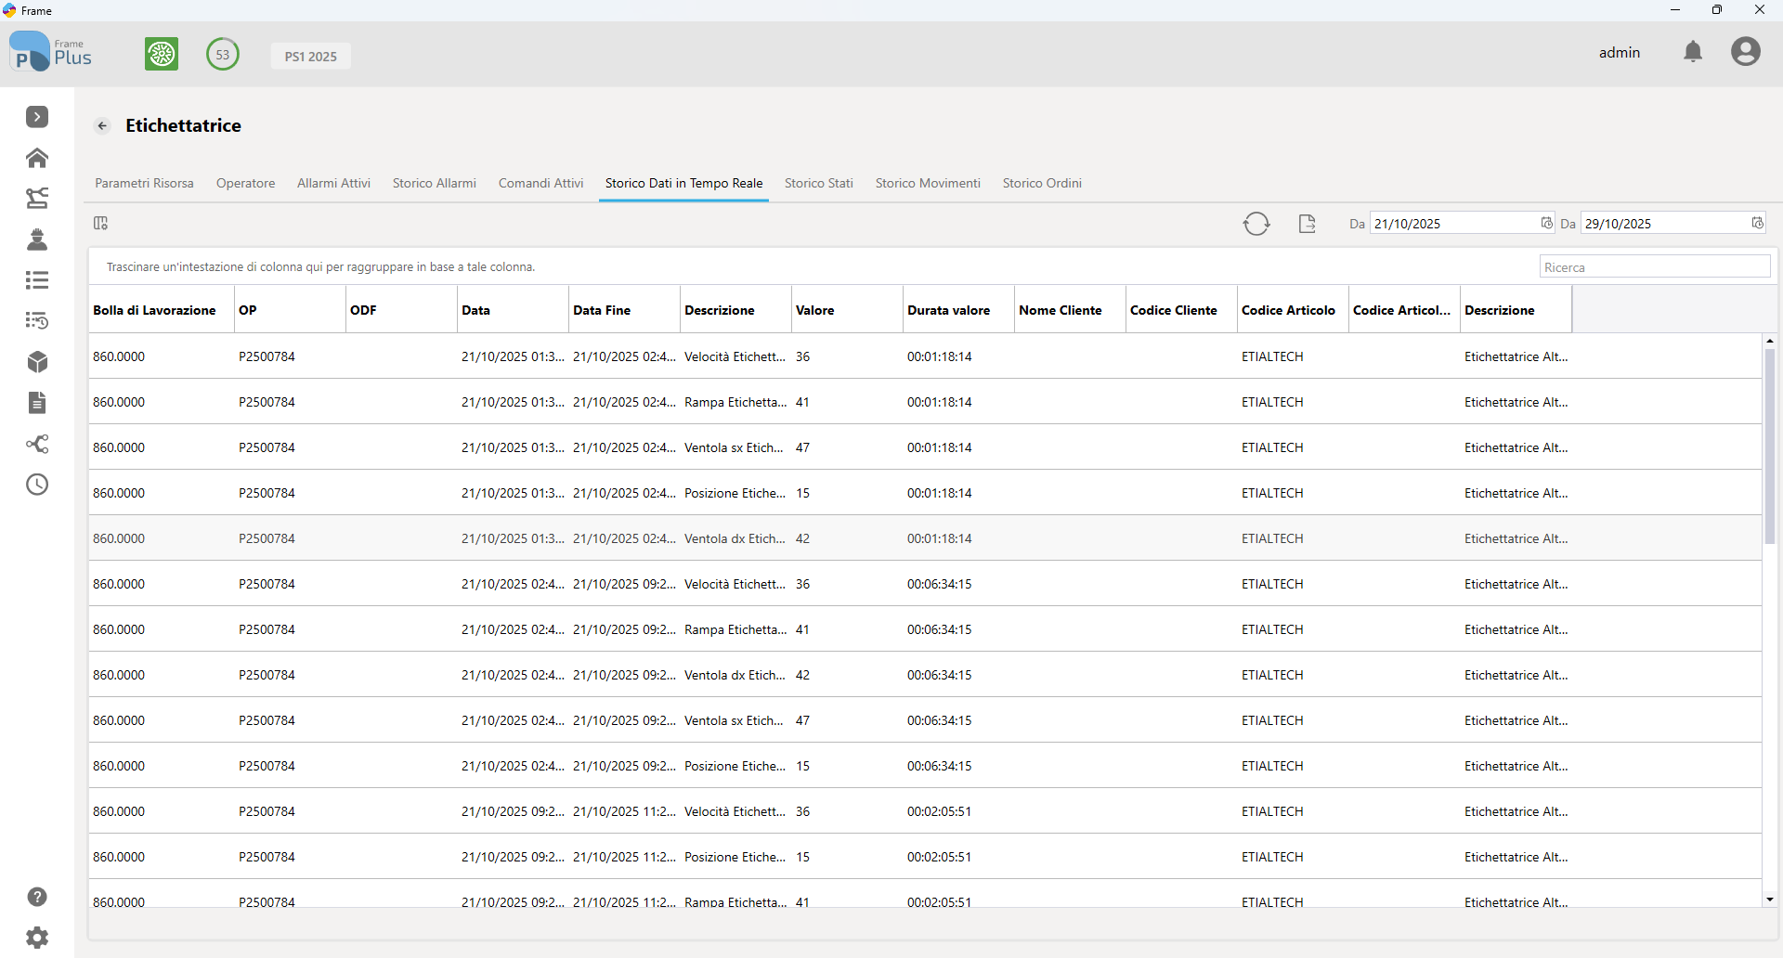Switch to the Storico Ordini tab
This screenshot has height=958, width=1783.
[x=1042, y=183]
